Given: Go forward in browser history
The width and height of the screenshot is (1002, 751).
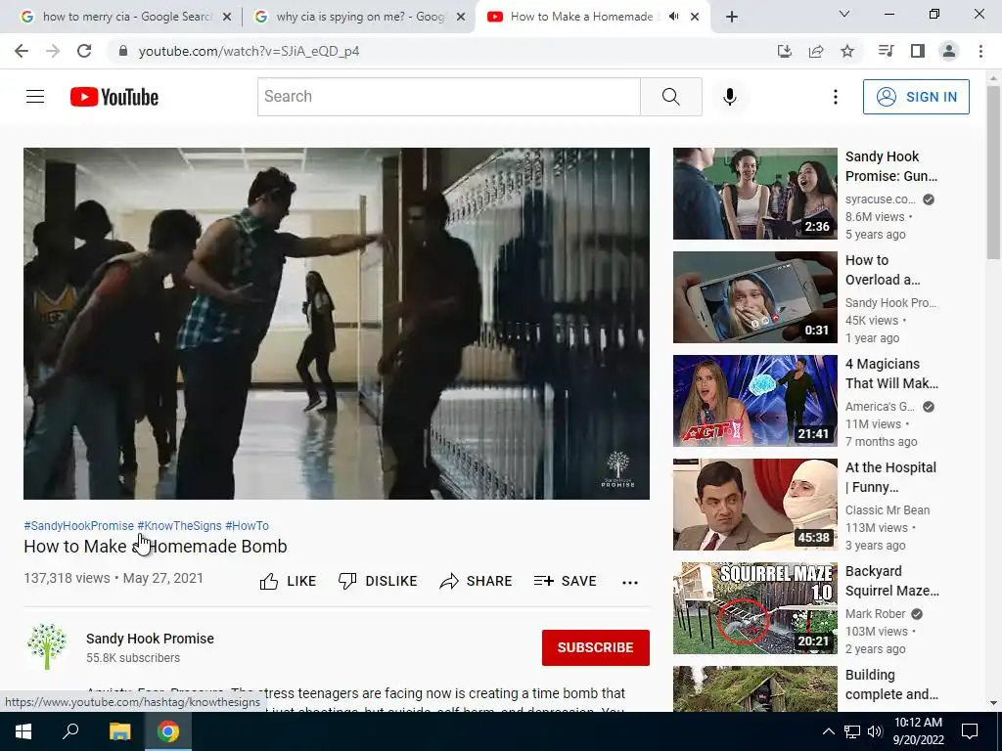Looking at the screenshot, I should (x=53, y=51).
